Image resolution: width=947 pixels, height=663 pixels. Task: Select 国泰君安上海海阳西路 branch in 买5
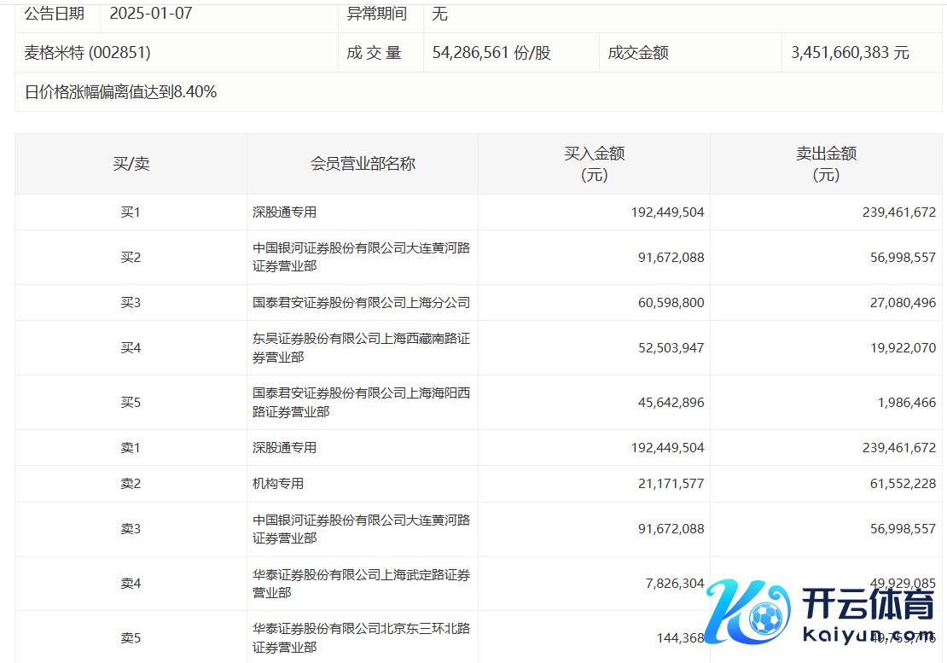[x=361, y=403]
